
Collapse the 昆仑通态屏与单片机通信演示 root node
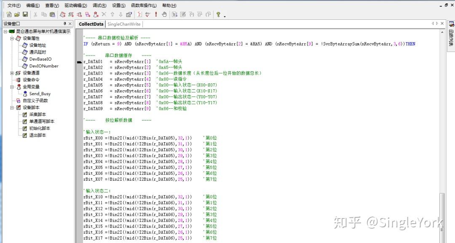point(5,31)
